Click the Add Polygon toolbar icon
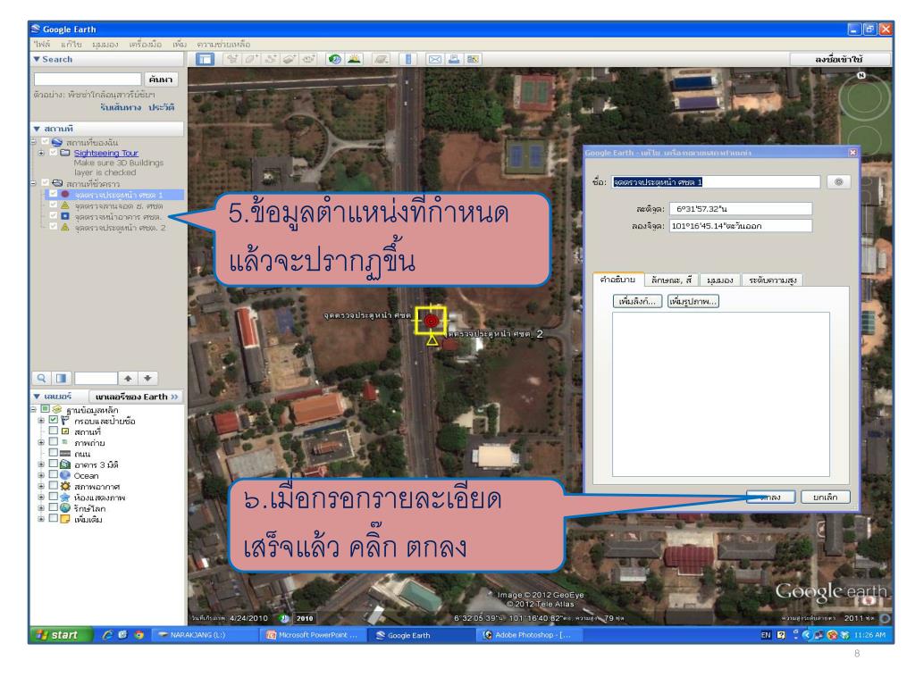 click(x=251, y=59)
